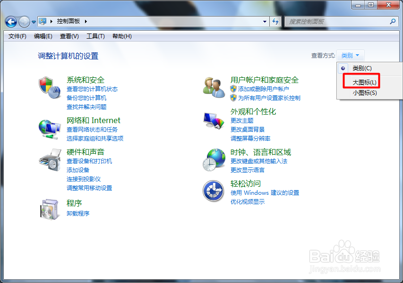Image resolution: width=403 pixels, height=283 pixels.
Task: Click 调整常用移动设置 link
Action: 89,188
